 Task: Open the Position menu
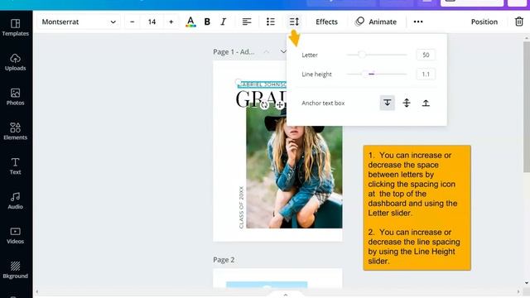(484, 22)
